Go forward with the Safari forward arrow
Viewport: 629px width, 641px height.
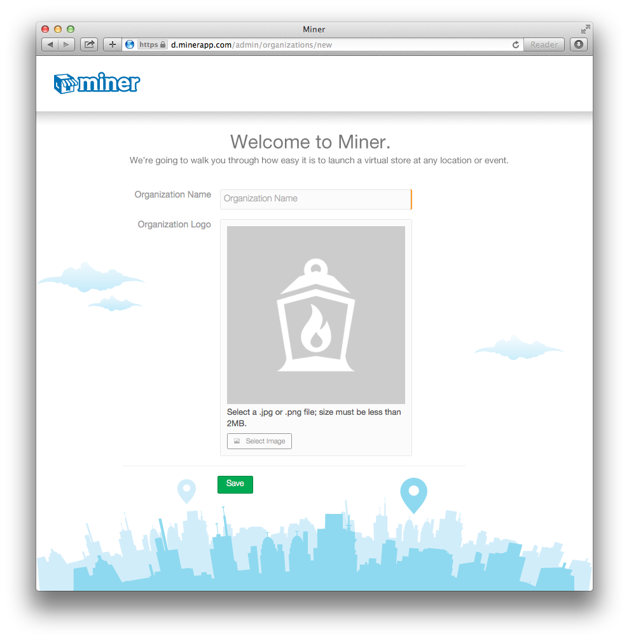66,44
